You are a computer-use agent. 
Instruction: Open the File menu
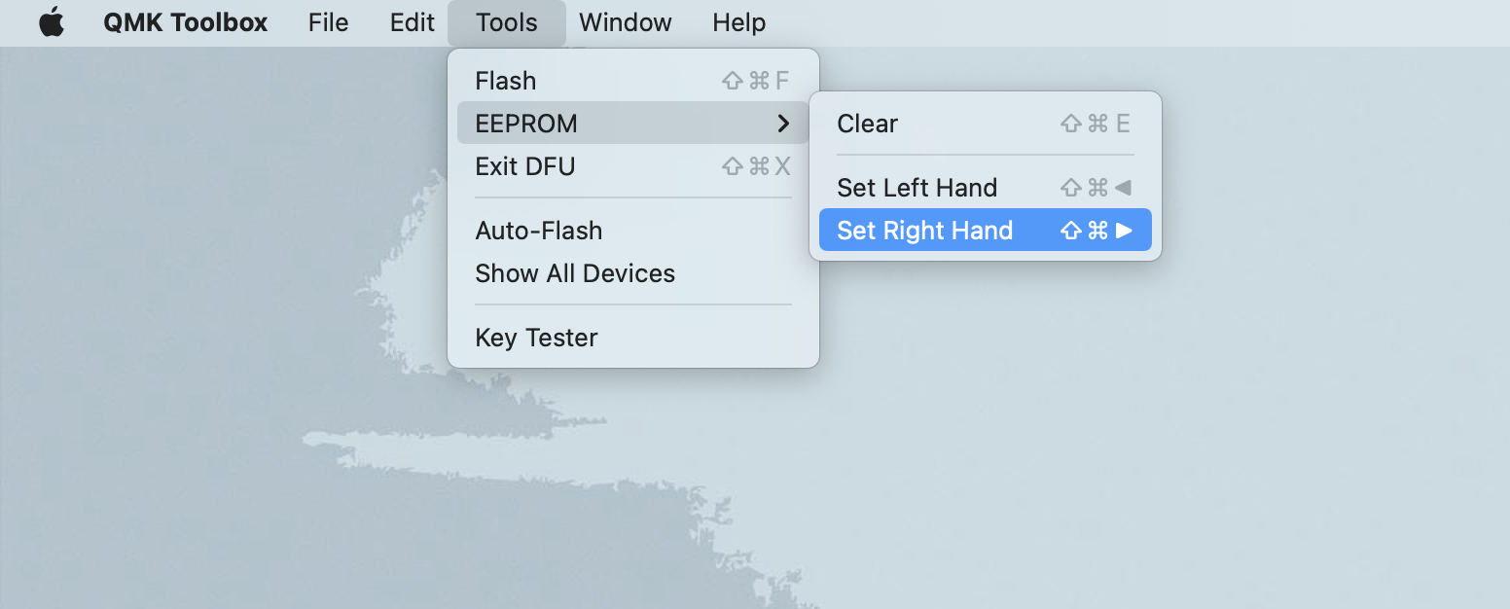328,22
